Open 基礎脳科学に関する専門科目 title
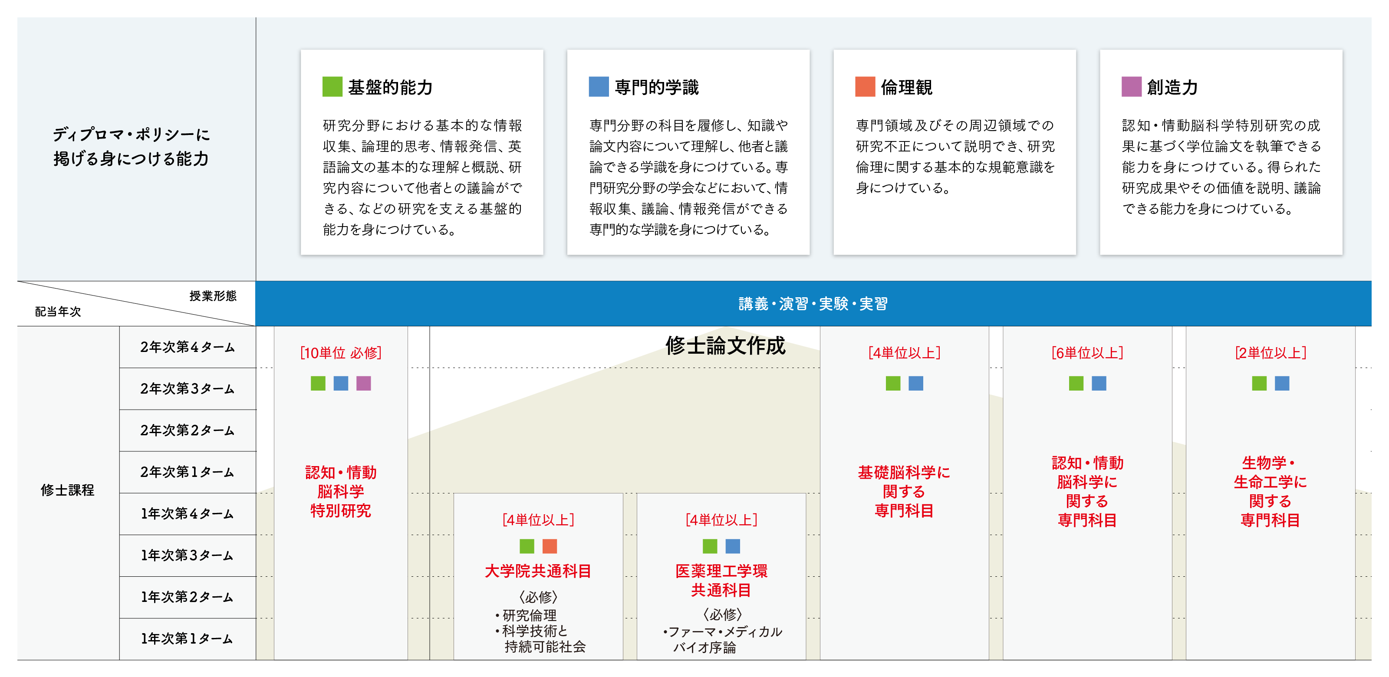This screenshot has height=677, width=1389. pos(904,491)
